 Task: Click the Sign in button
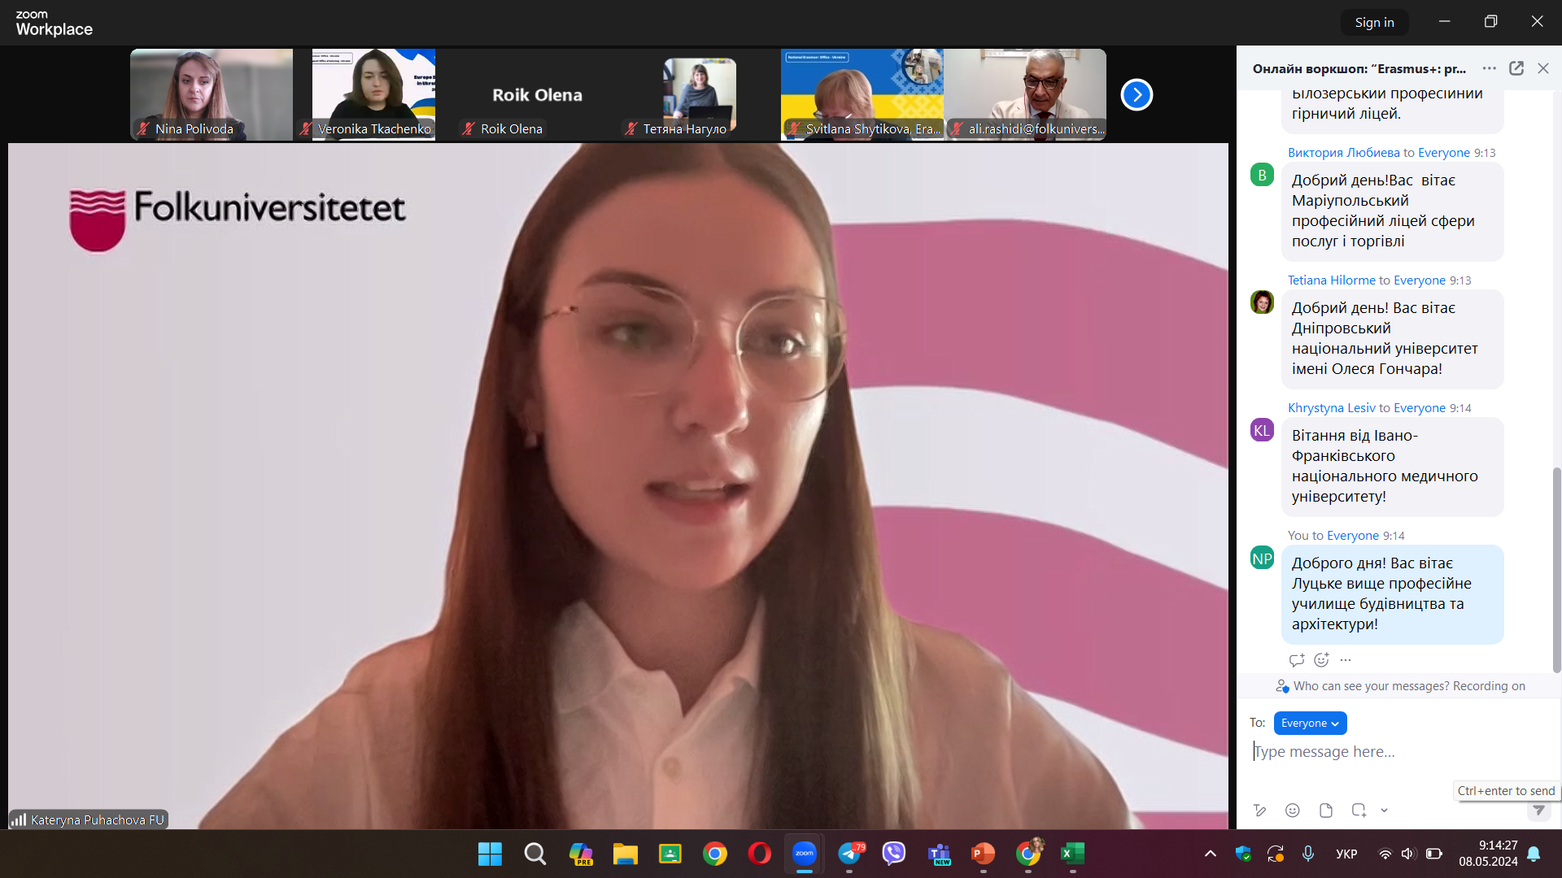point(1374,22)
